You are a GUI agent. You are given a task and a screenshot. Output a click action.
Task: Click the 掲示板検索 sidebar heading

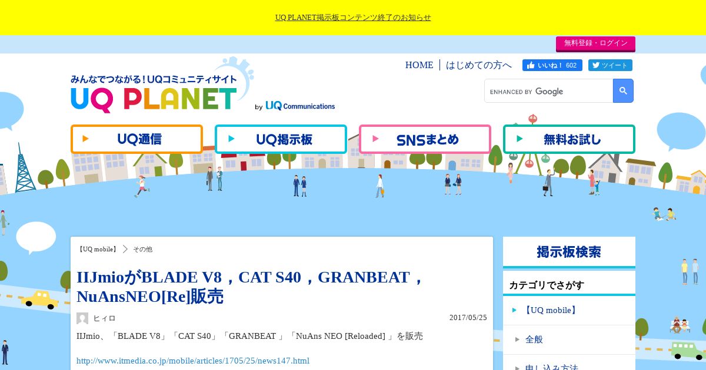point(569,252)
